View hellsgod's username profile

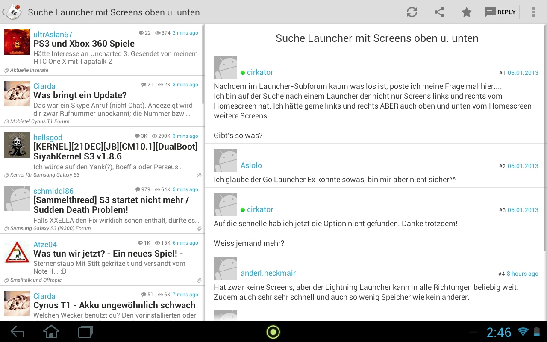[x=48, y=137]
